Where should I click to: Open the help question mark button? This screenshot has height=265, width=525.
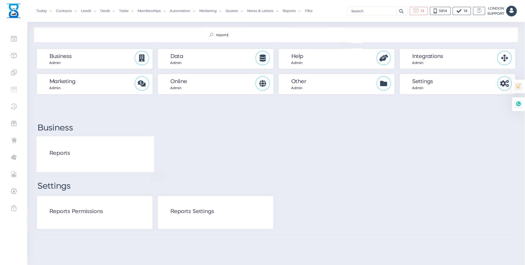pyautogui.click(x=479, y=11)
